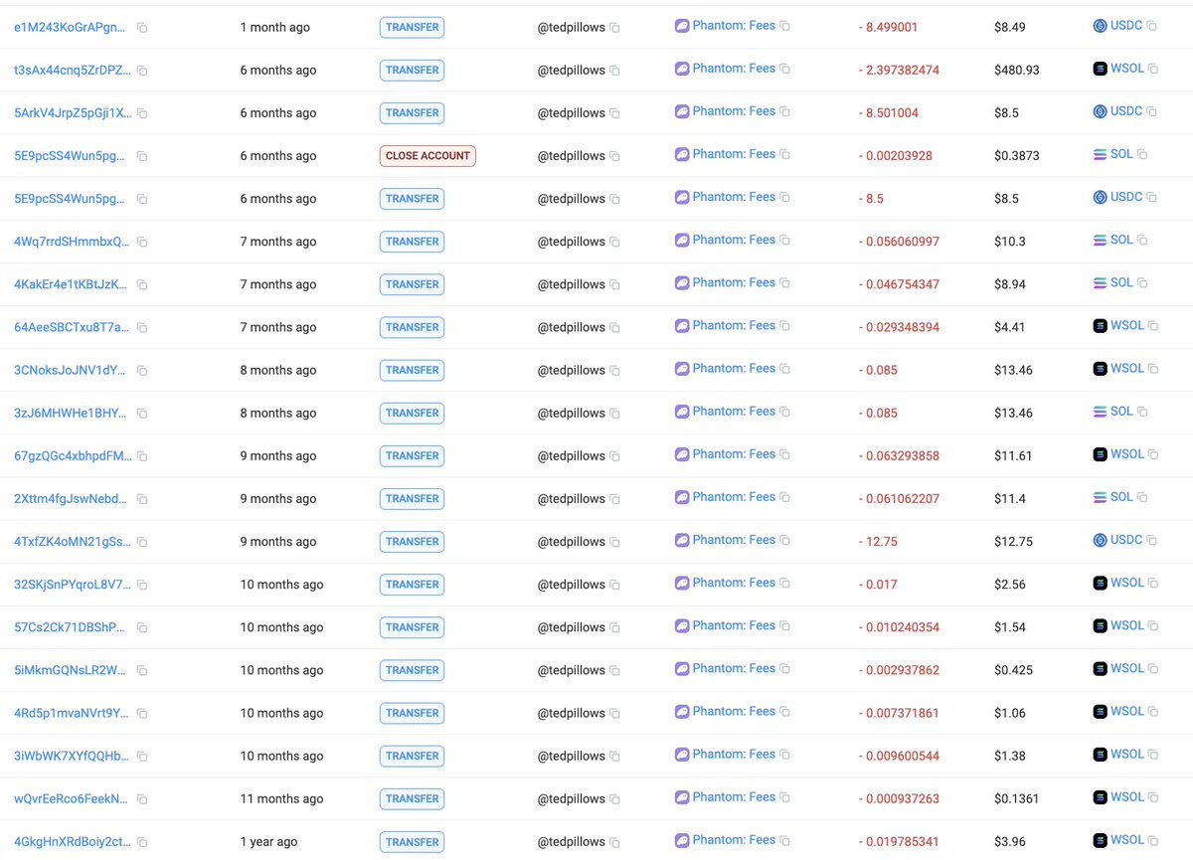Open transaction 32SKjSnPYqroL8V7
The image size is (1193, 860).
coord(72,585)
